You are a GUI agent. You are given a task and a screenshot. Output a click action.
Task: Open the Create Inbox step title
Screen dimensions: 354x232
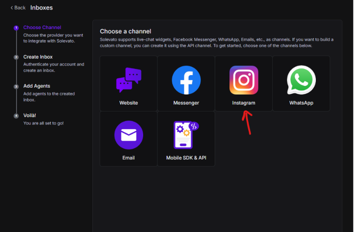point(38,57)
